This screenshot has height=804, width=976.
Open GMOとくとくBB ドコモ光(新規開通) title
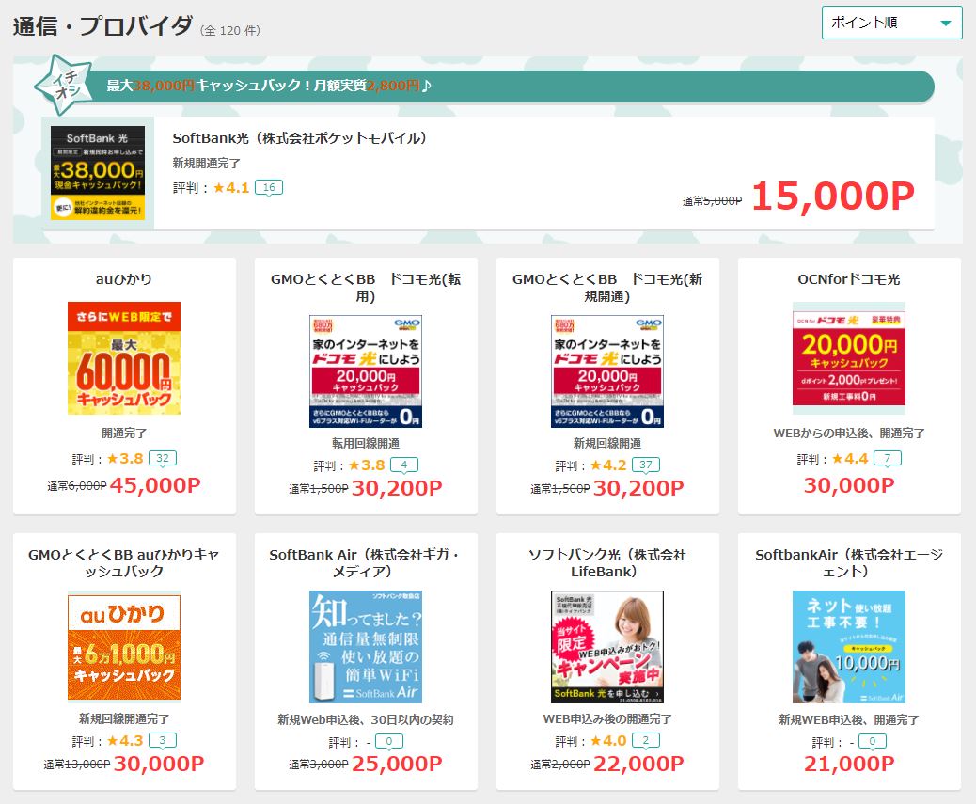coord(606,288)
